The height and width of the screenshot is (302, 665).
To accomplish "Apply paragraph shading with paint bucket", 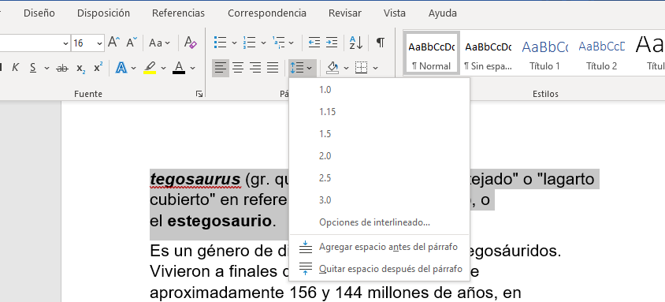I will pos(333,68).
